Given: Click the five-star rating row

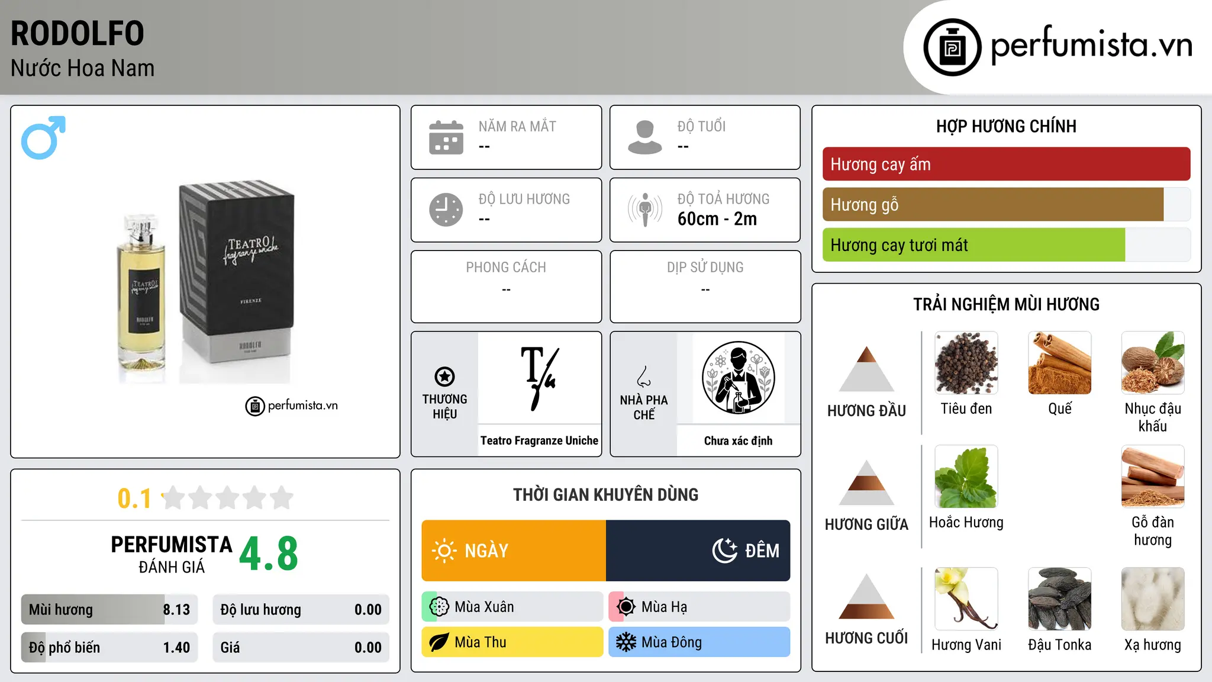Looking at the screenshot, I should pos(228,498).
